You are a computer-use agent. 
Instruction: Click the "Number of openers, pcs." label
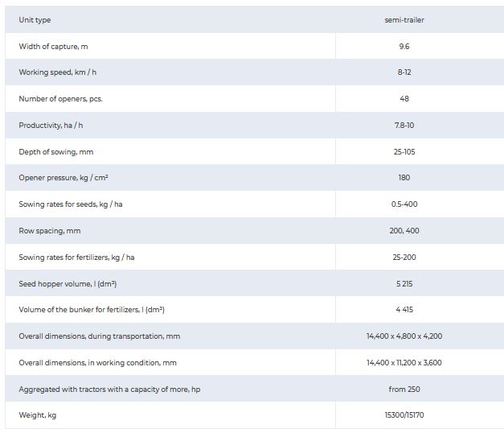[60, 99]
